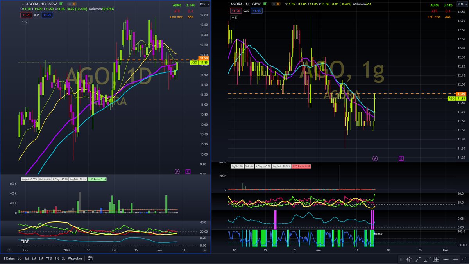Image resolution: width=469 pixels, height=264 pixels.
Task: Click the AGORA · 1D · GPW symbol title
Action: [41, 4]
